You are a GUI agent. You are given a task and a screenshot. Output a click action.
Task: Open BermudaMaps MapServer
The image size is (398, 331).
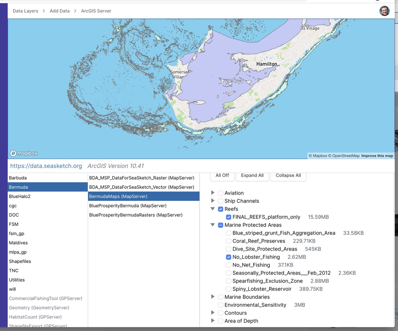[144, 196]
